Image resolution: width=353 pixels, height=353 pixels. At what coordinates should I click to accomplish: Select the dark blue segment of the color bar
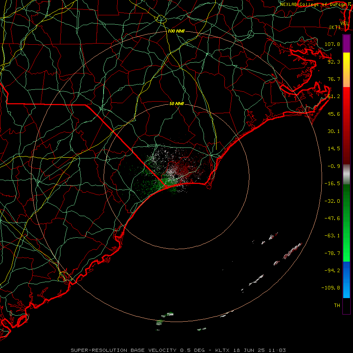pyautogui.click(x=346, y=270)
